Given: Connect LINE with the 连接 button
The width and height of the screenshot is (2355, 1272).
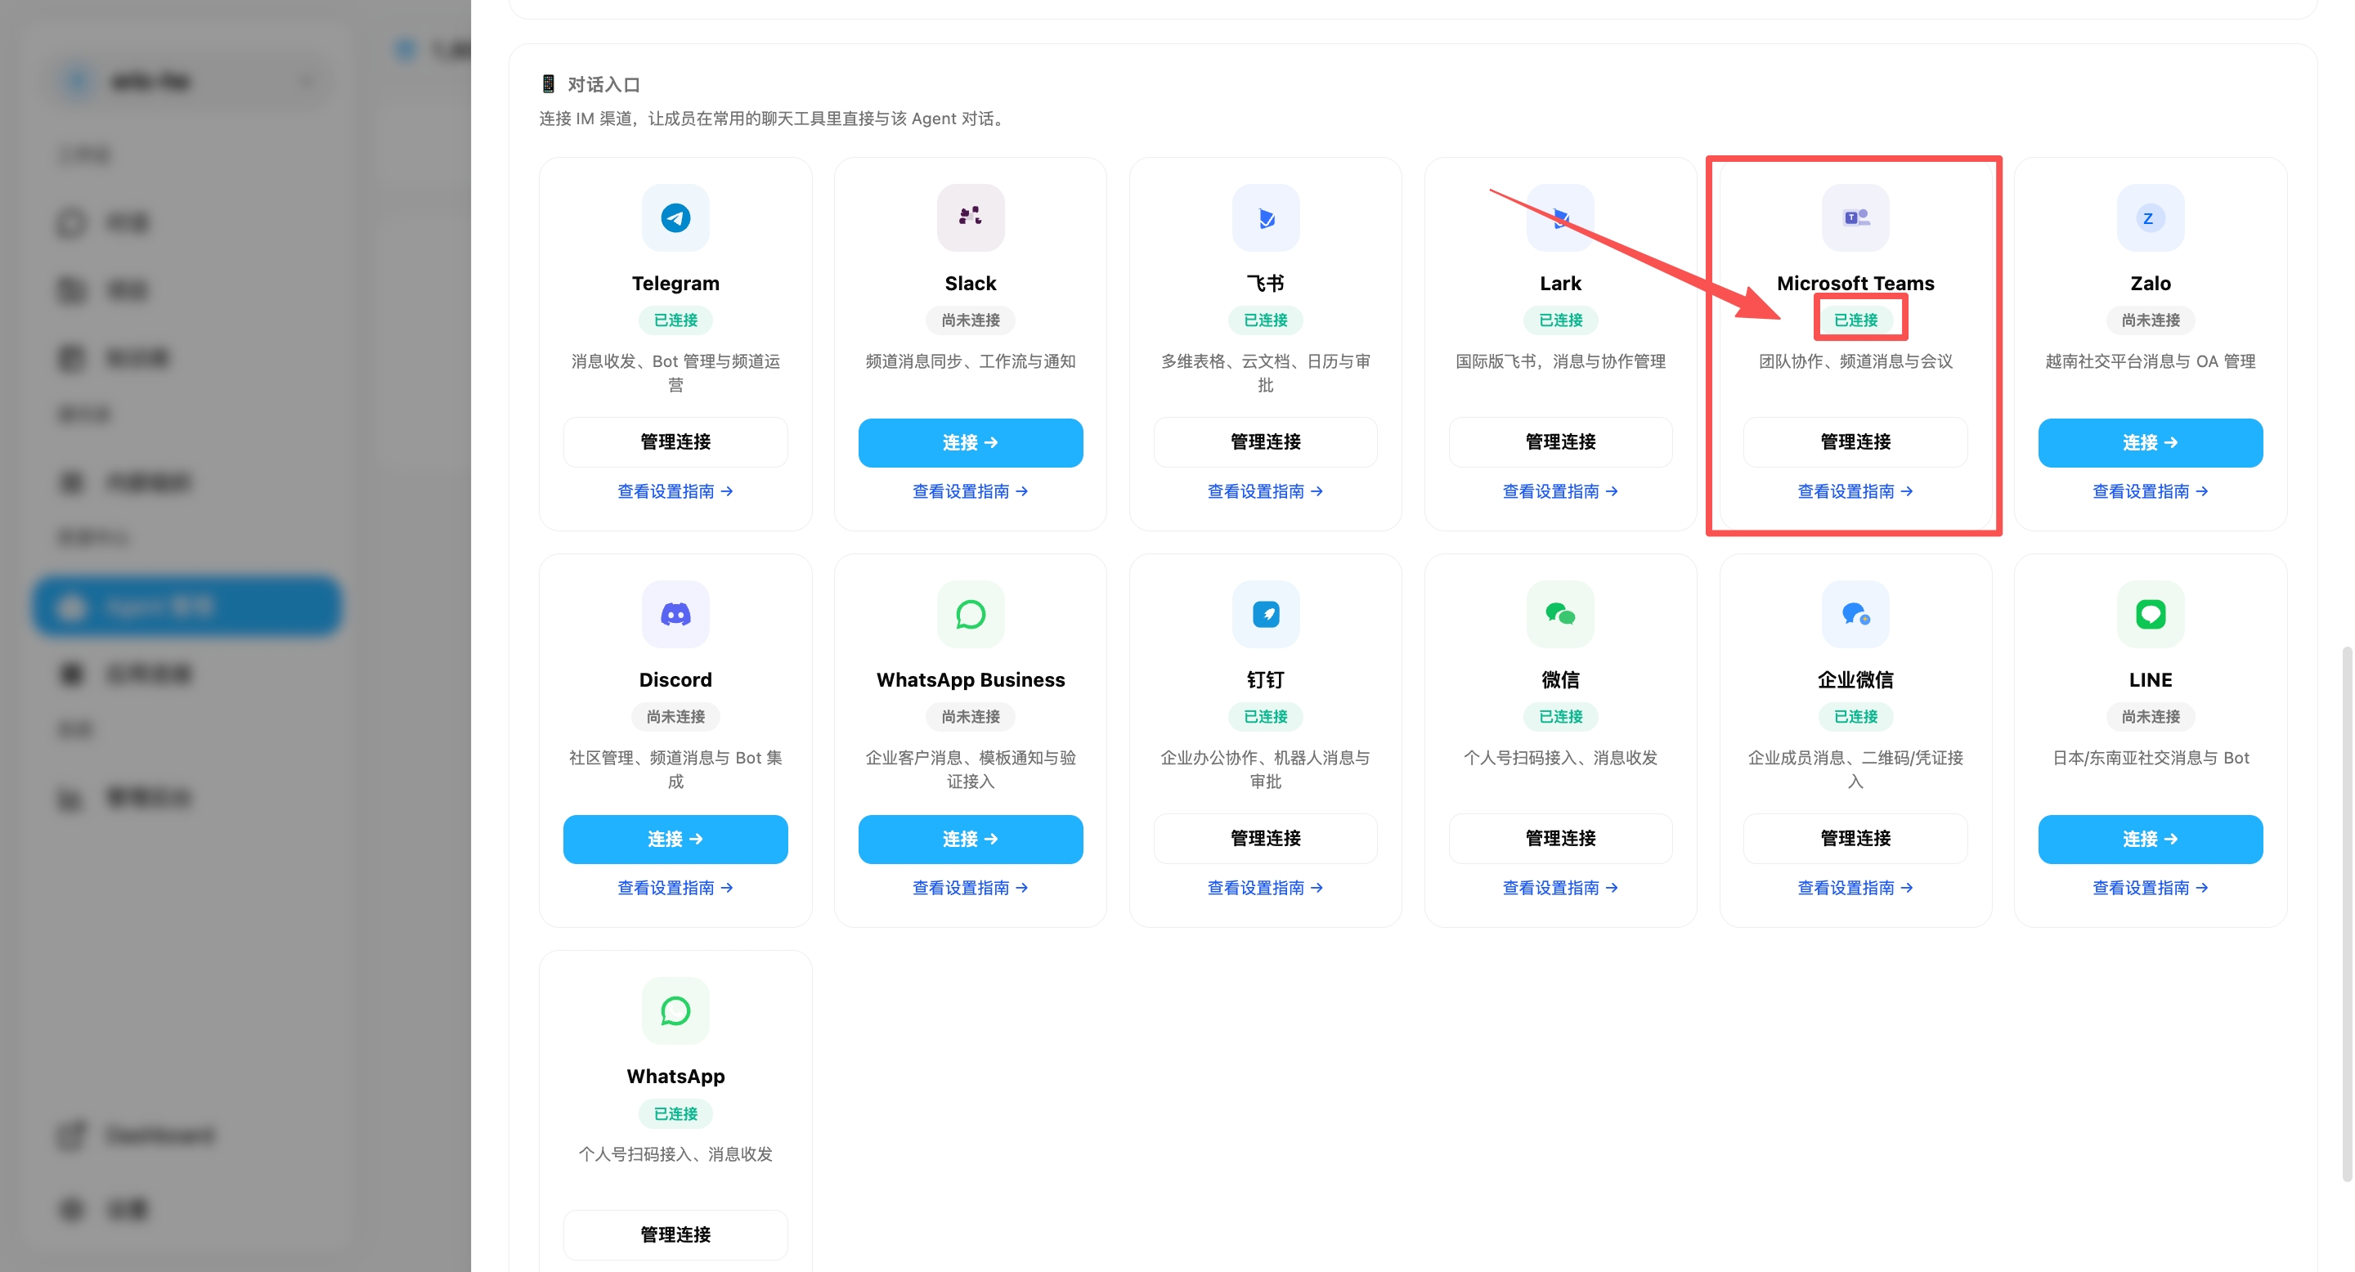Looking at the screenshot, I should [2151, 839].
